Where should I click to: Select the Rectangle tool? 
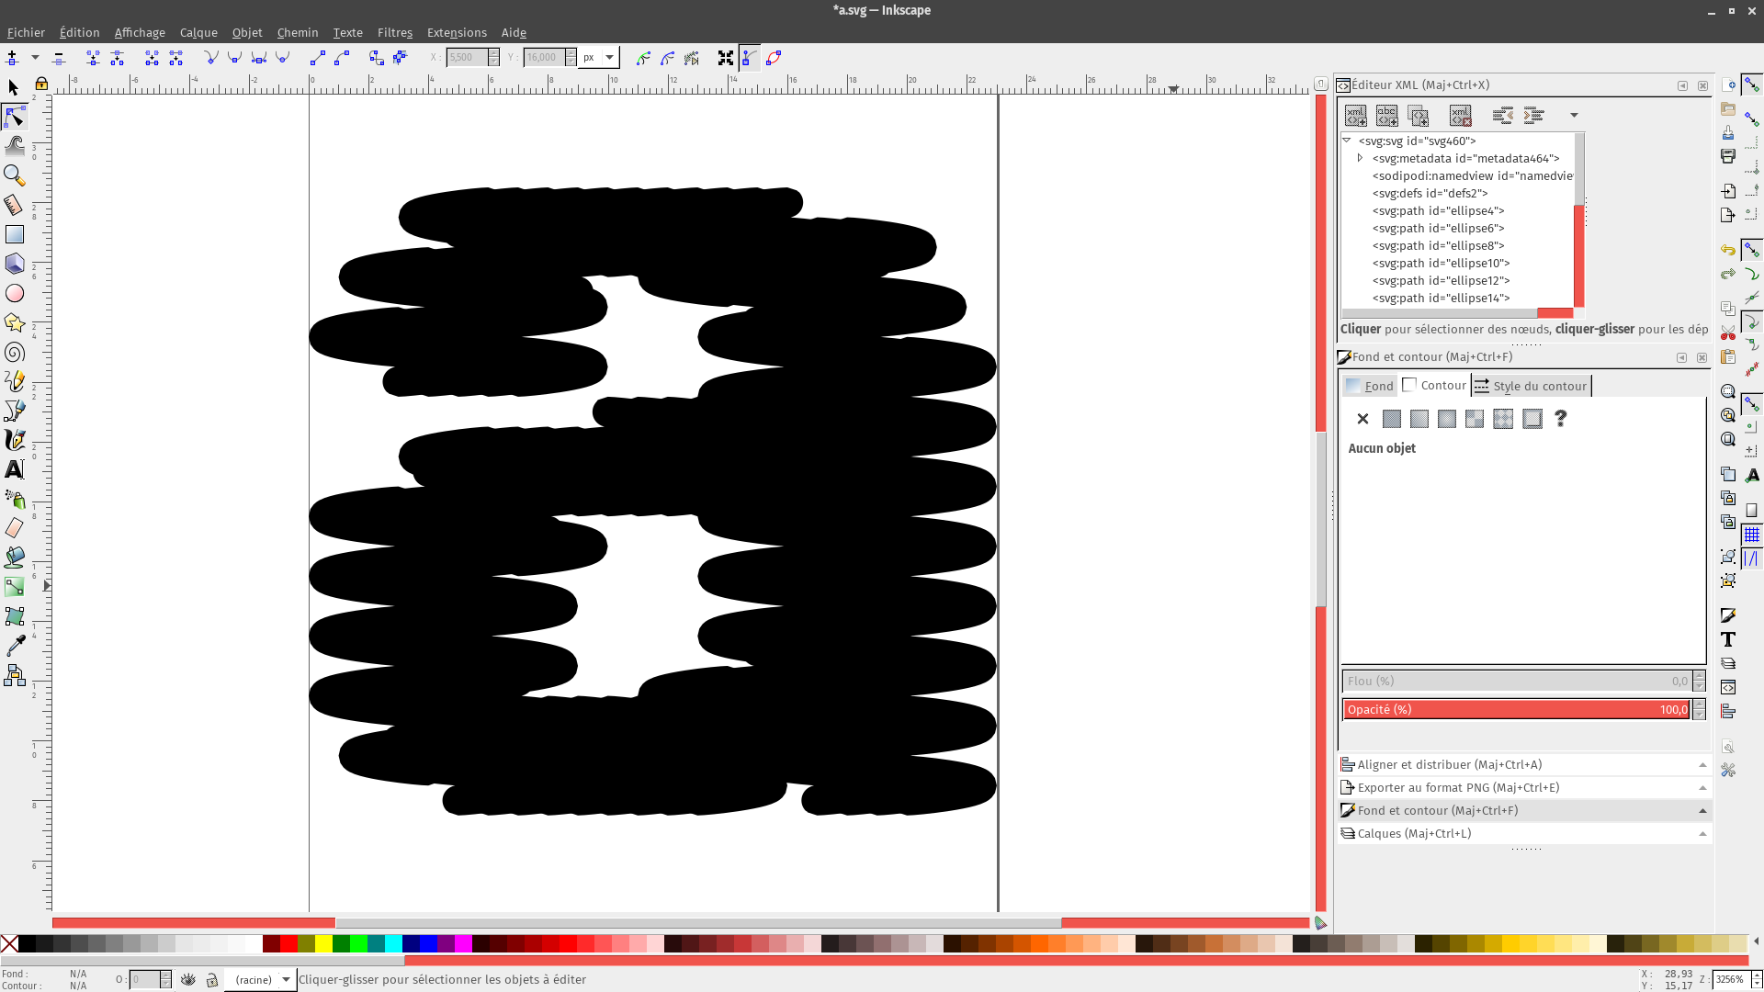click(x=15, y=235)
